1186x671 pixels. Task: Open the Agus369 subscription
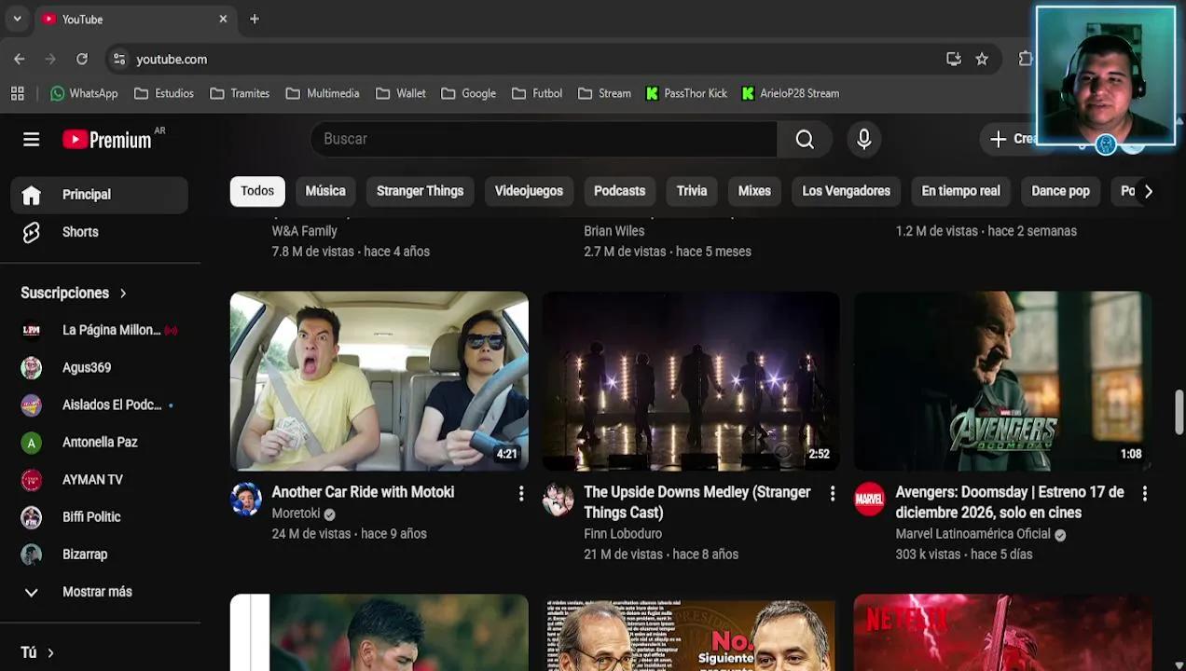(x=100, y=367)
